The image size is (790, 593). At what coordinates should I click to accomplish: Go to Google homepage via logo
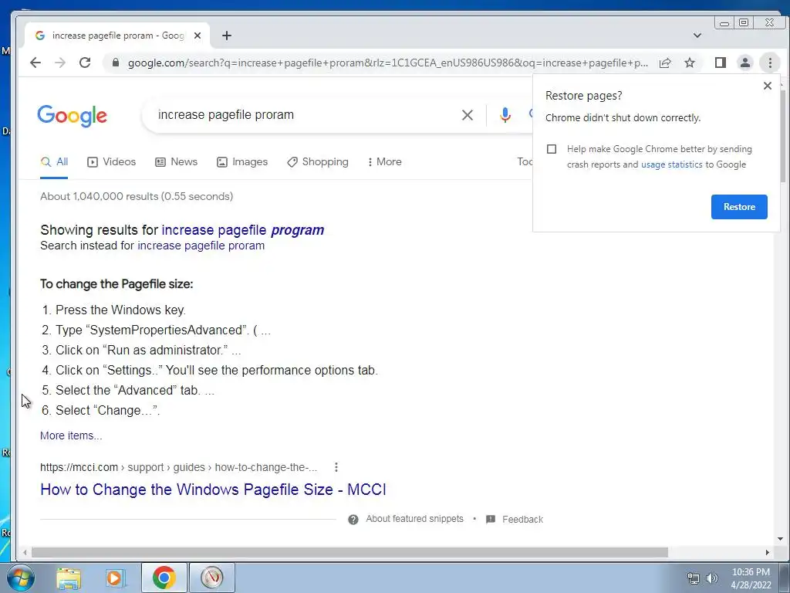[x=72, y=116]
